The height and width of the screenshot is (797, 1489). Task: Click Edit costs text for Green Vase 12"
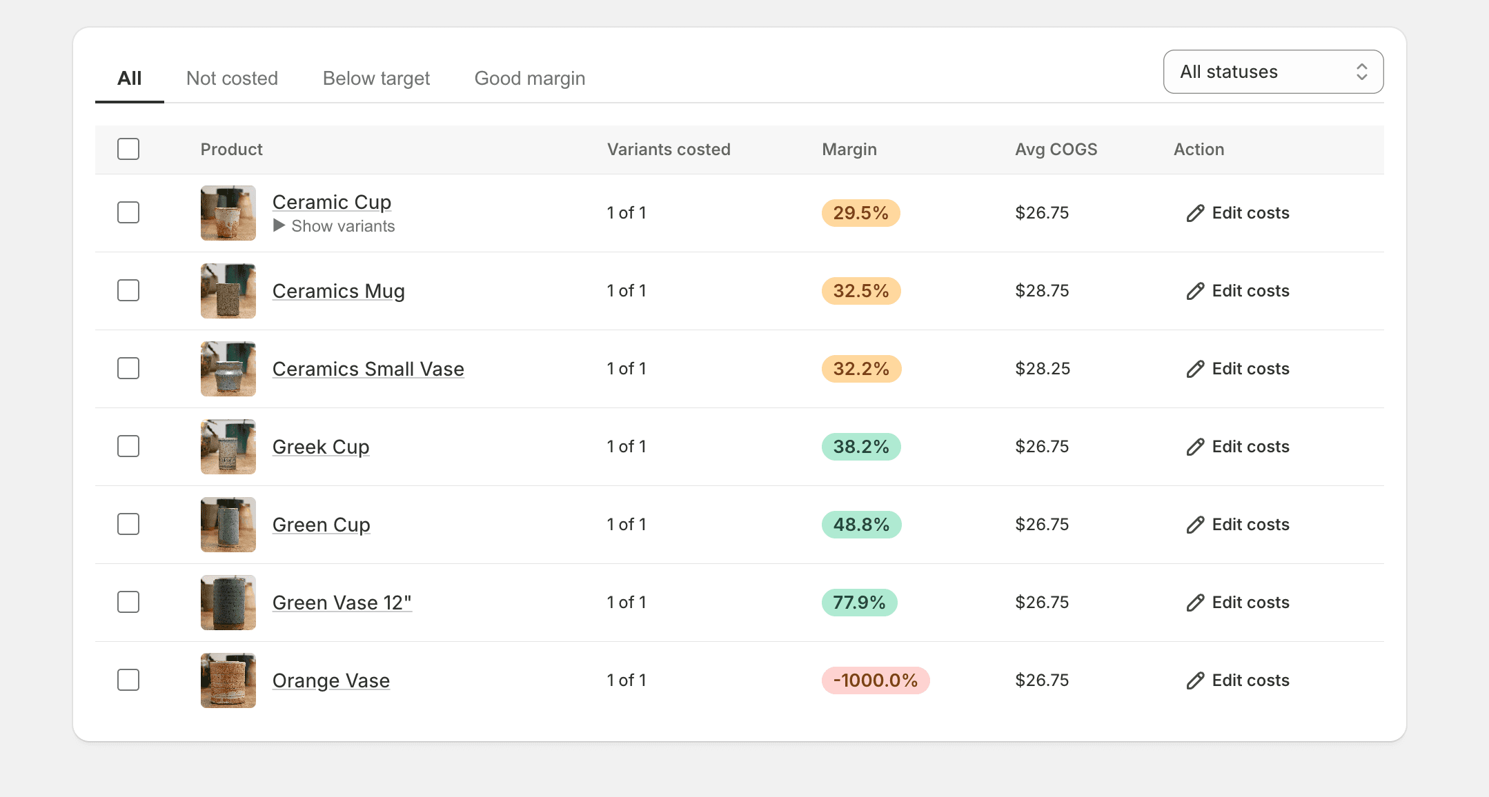[1251, 603]
